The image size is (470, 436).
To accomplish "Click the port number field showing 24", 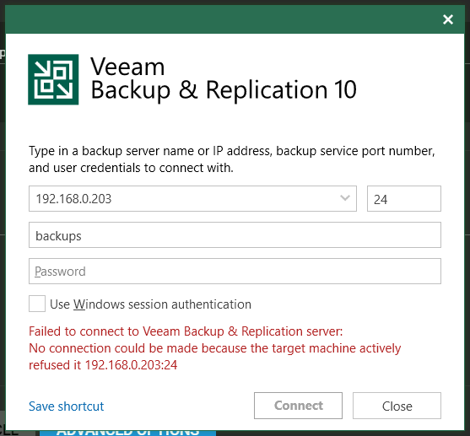I will coord(403,198).
